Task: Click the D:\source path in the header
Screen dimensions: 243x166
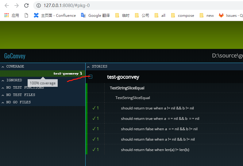Action: (227, 56)
